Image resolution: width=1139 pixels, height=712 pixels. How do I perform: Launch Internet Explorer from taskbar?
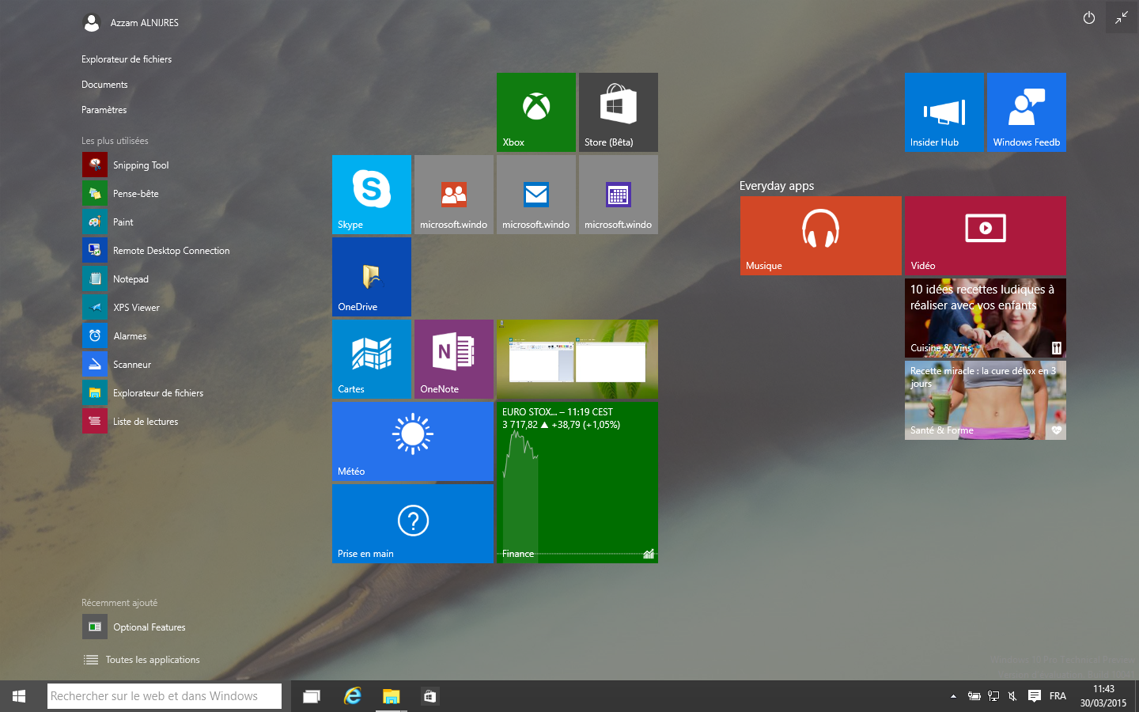352,696
